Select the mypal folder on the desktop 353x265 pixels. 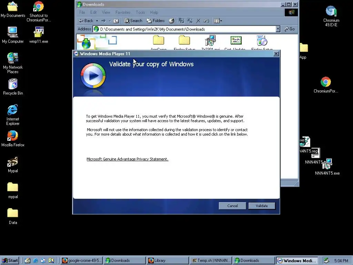pyautogui.click(x=13, y=190)
